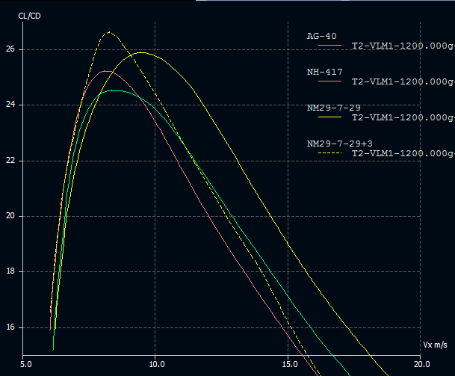Click the 5.0 x-axis tick label
The width and height of the screenshot is (455, 376).
coord(25,364)
